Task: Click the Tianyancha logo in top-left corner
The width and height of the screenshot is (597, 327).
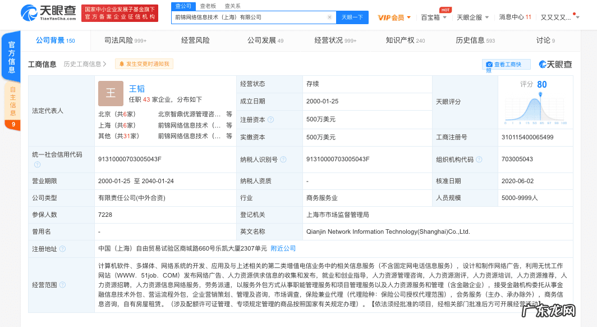Action: point(35,15)
